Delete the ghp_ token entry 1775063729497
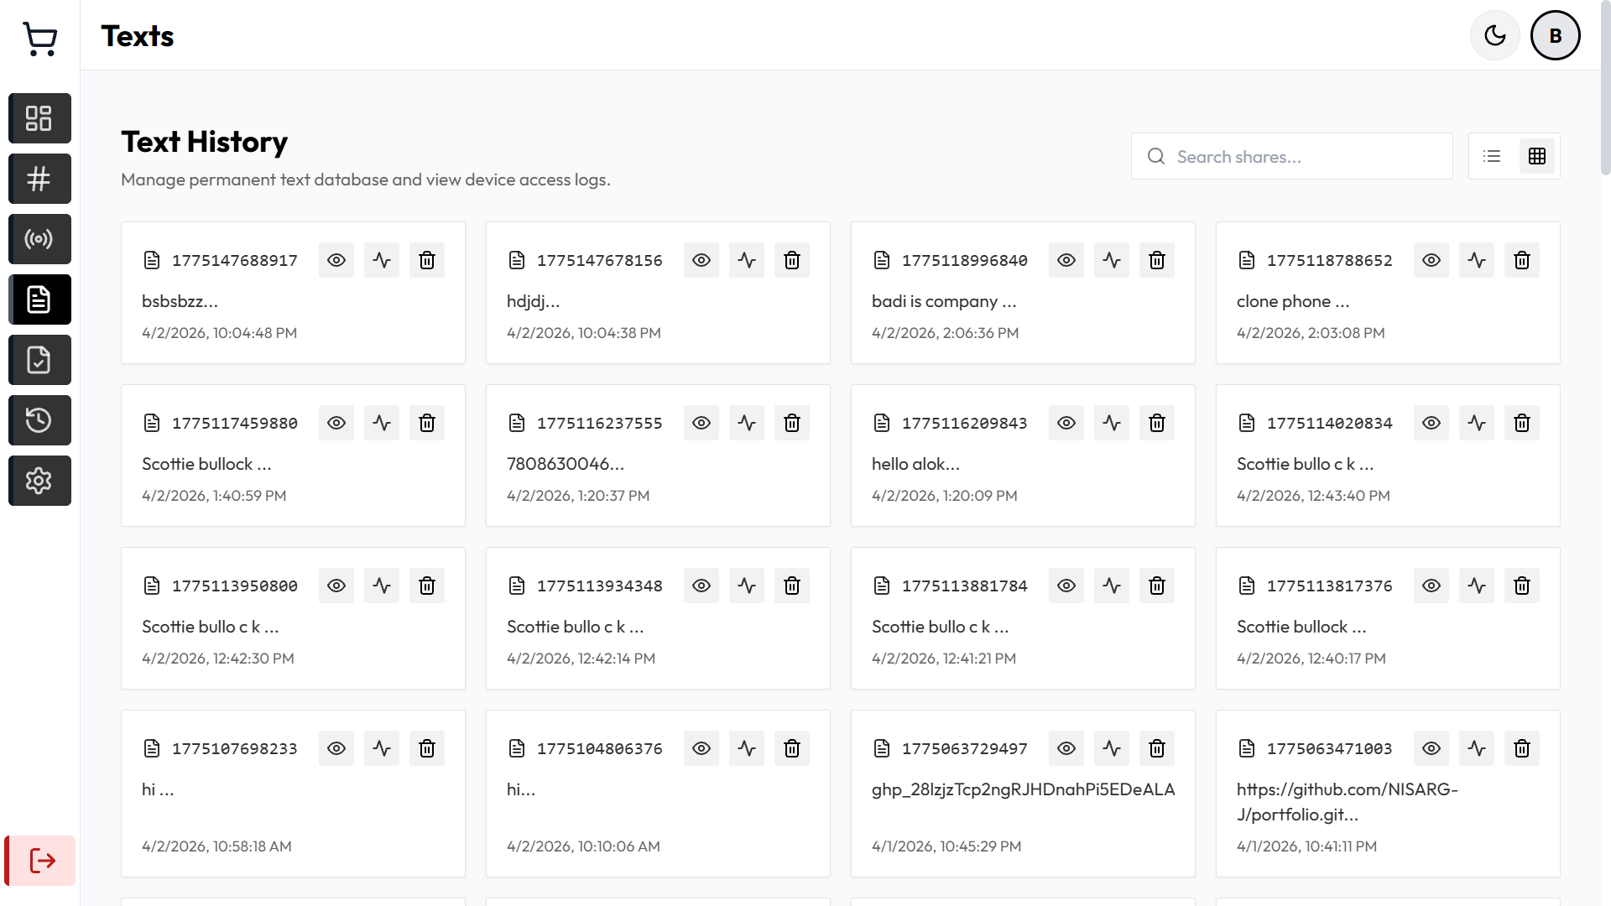This screenshot has height=906, width=1611. pos(1157,748)
